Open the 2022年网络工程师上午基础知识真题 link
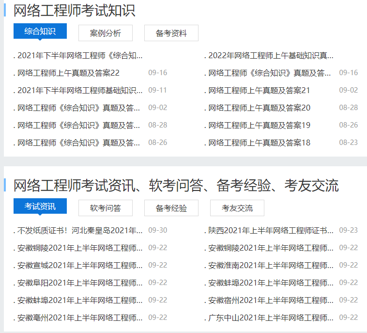The width and height of the screenshot is (367, 333). point(271,56)
